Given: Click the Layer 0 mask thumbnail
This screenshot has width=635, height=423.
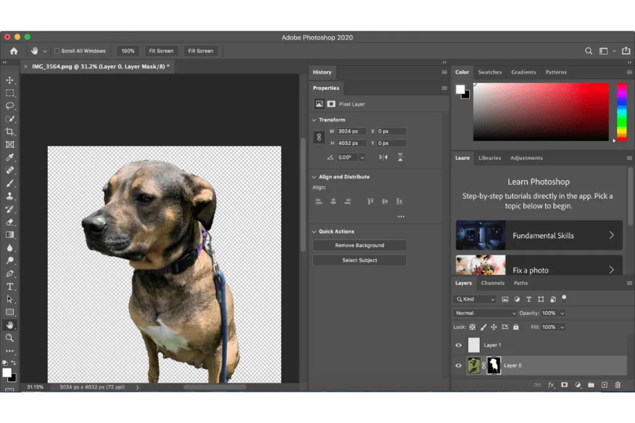Looking at the screenshot, I should [494, 365].
